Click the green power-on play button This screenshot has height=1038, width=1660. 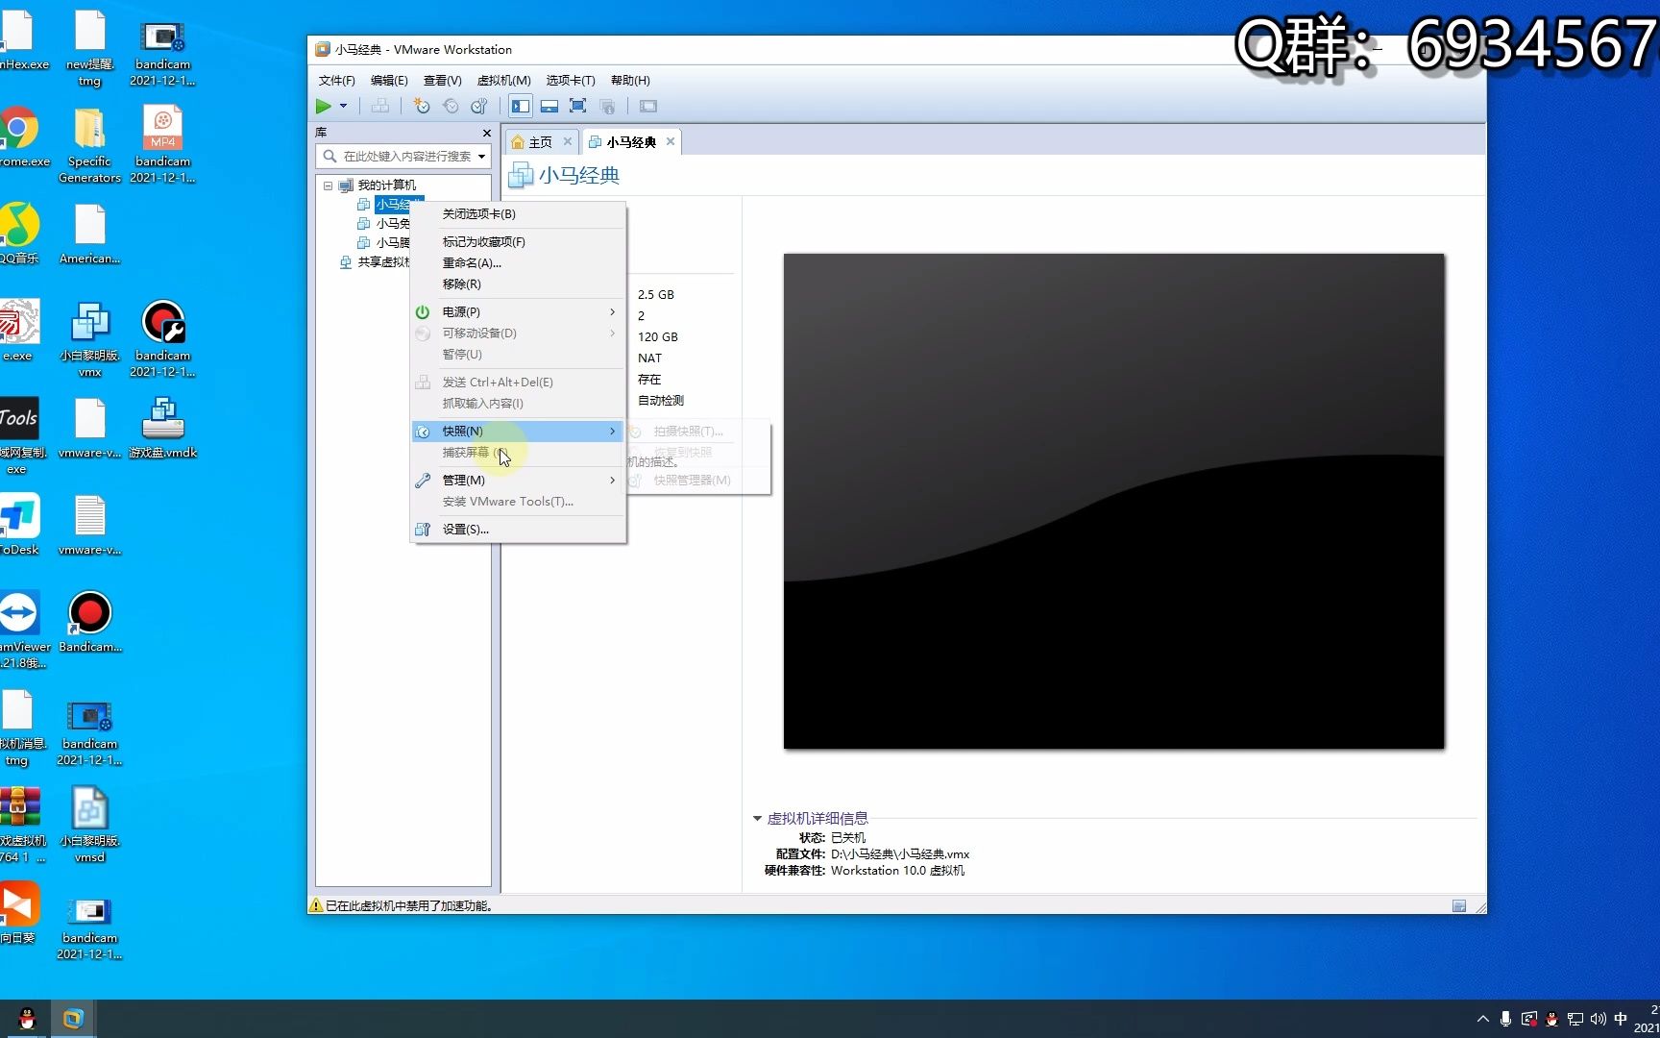coord(324,106)
